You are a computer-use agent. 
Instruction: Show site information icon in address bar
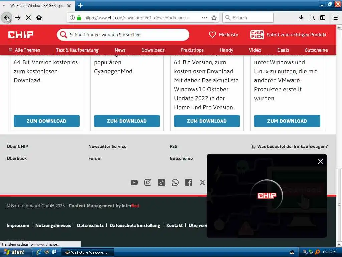pos(72,18)
